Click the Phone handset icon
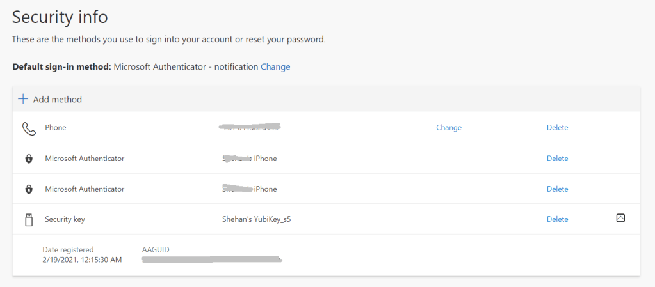Screen dimensions: 655x287 point(29,128)
